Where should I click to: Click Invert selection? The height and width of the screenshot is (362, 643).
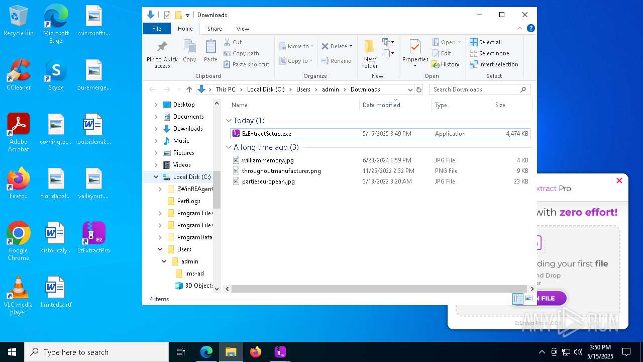tap(494, 64)
